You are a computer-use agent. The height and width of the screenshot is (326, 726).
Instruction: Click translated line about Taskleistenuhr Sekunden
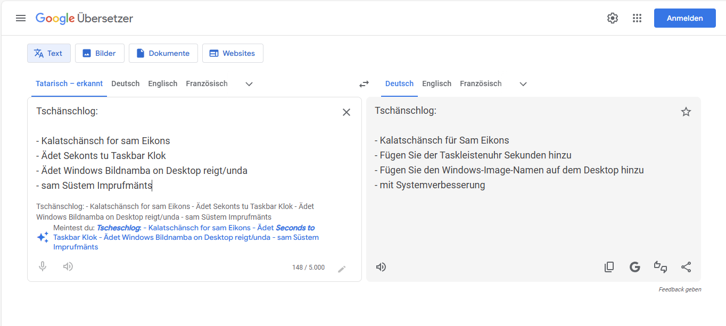[473, 155]
